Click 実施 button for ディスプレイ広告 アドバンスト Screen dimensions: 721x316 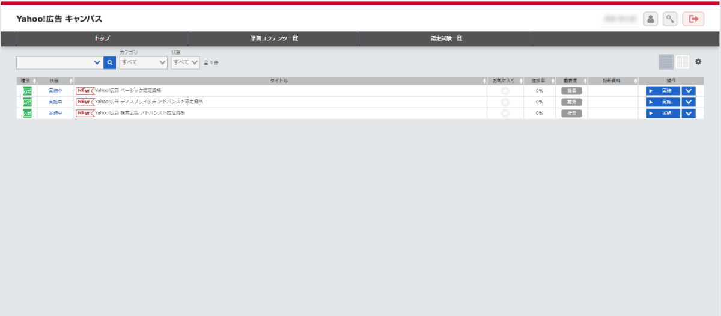[663, 102]
